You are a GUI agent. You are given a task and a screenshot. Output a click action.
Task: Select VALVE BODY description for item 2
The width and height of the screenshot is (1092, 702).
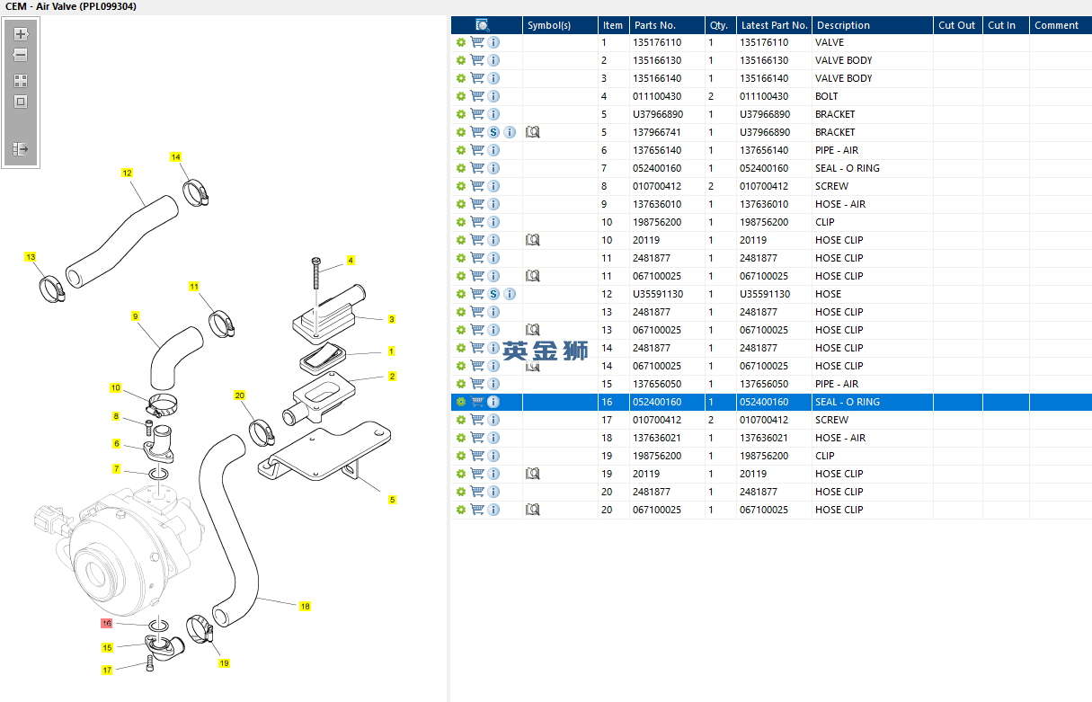(x=844, y=60)
